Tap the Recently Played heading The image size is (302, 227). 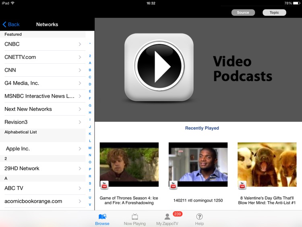[202, 128]
